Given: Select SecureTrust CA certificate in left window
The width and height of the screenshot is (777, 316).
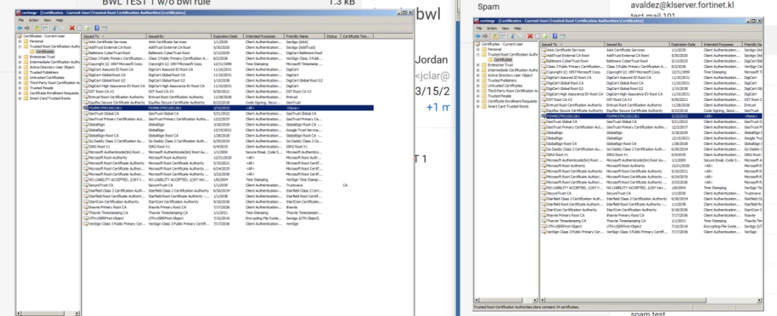Looking at the screenshot, I should pyautogui.click(x=228, y=185).
